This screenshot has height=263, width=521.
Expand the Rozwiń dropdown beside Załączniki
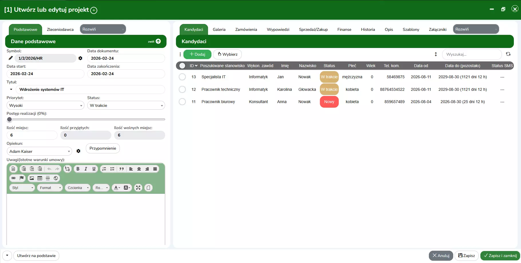pos(476,29)
